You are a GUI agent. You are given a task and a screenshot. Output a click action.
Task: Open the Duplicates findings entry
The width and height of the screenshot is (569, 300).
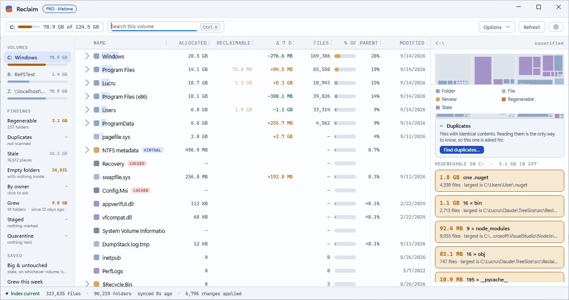coord(37,140)
